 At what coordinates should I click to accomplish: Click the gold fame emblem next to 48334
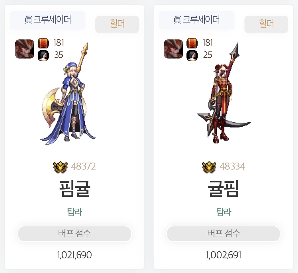(x=209, y=167)
